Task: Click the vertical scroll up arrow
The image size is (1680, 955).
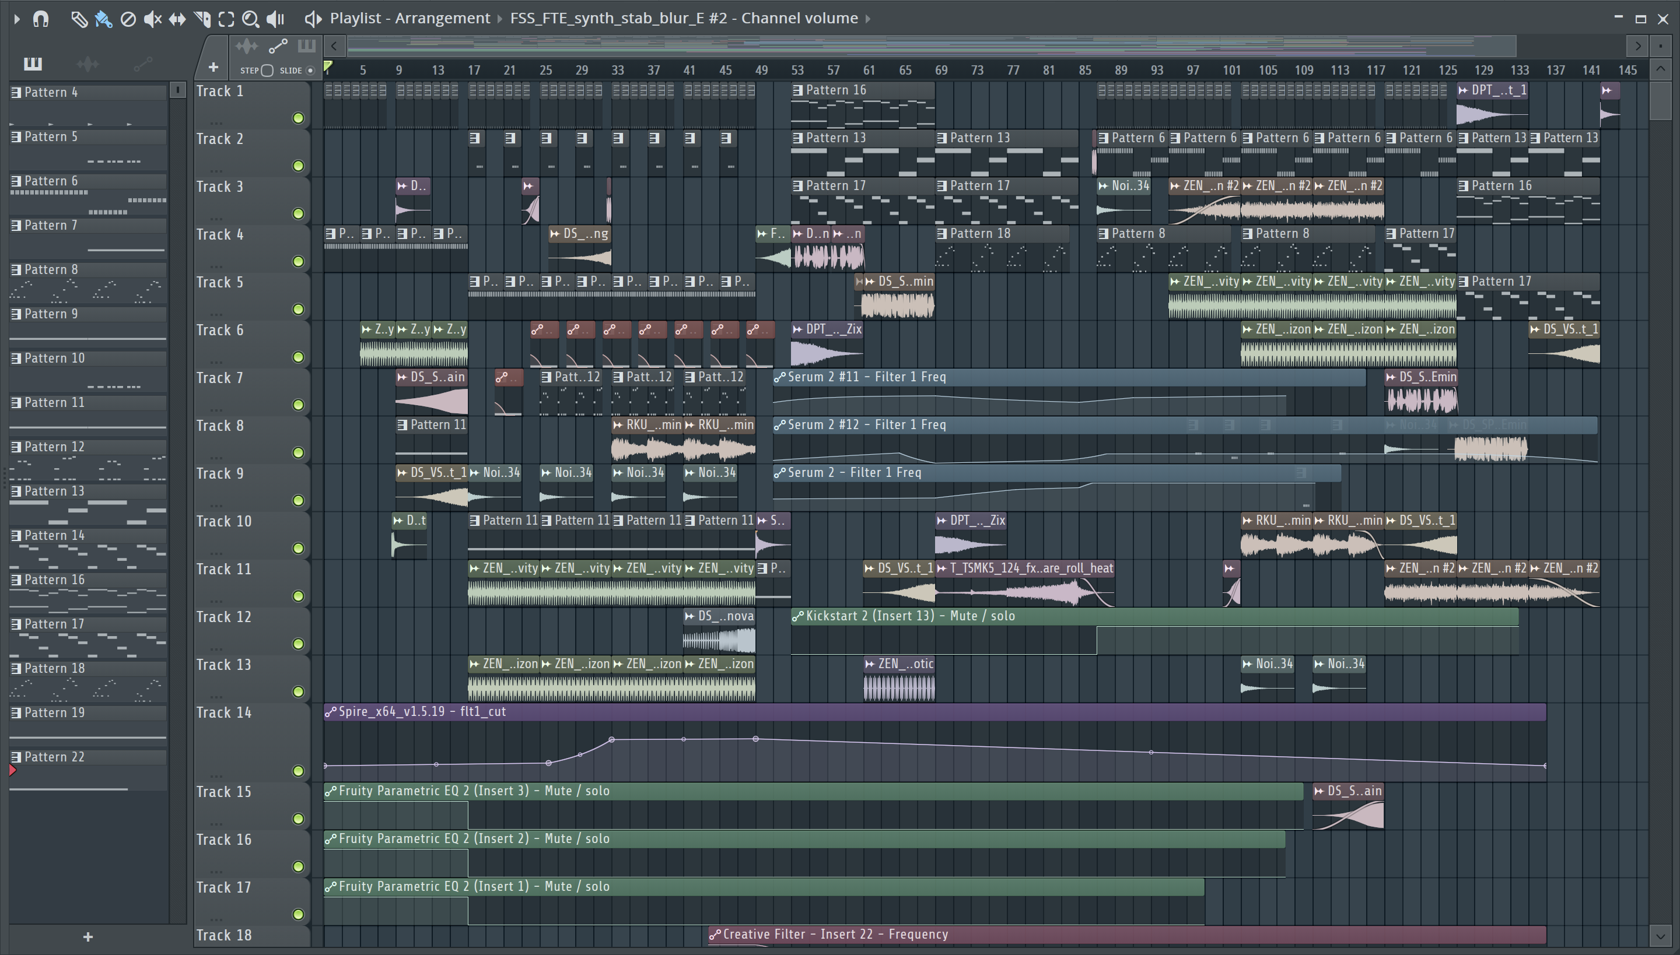Action: [1661, 69]
